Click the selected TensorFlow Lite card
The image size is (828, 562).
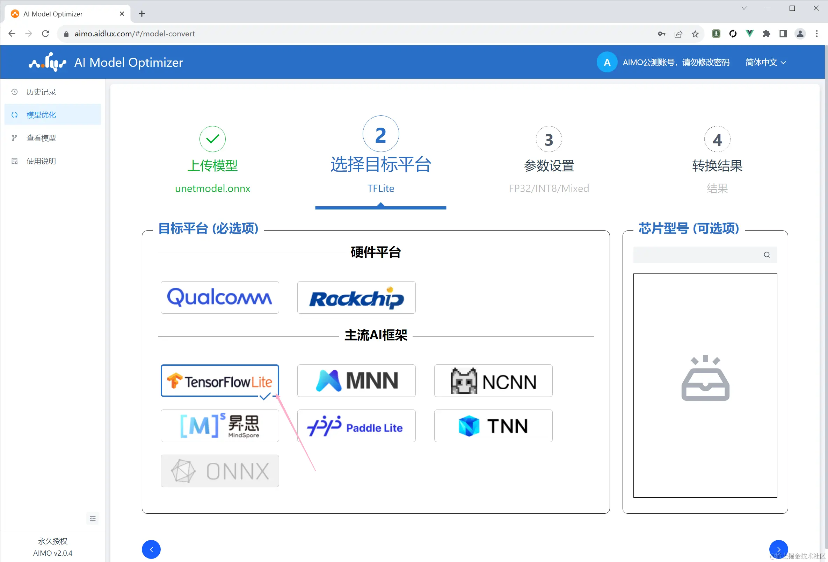click(219, 380)
